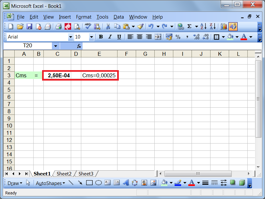Image resolution: width=265 pixels, height=199 pixels.
Task: Copy selection with the Copy icon
Action: (x=117, y=26)
